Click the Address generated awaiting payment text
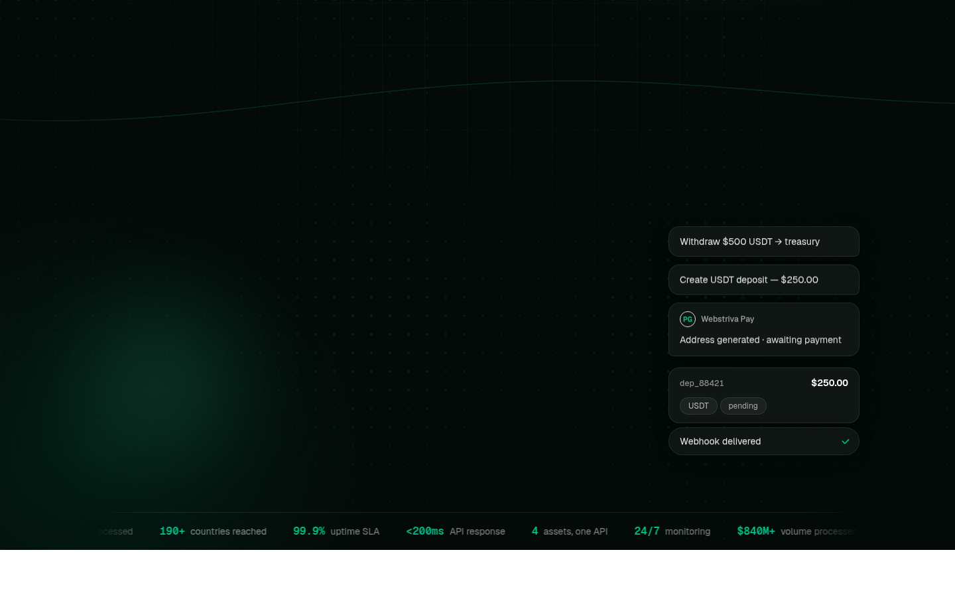The image size is (955, 597). click(760, 340)
